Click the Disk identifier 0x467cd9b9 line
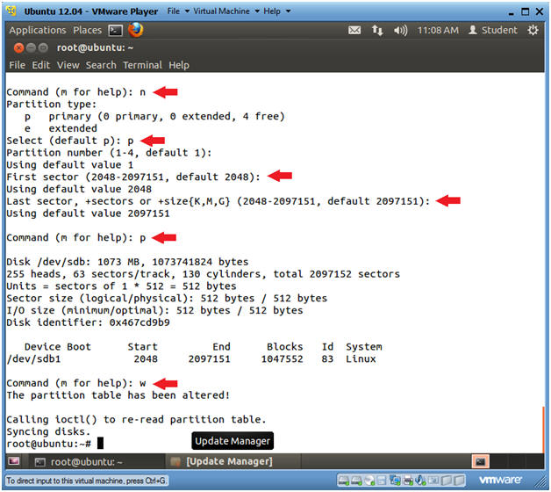Screen dimensions: 551x492 tap(89, 322)
